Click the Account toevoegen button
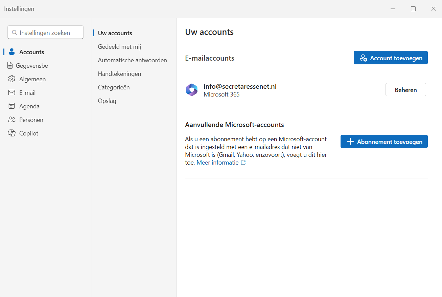The height and width of the screenshot is (297, 442). (x=391, y=58)
